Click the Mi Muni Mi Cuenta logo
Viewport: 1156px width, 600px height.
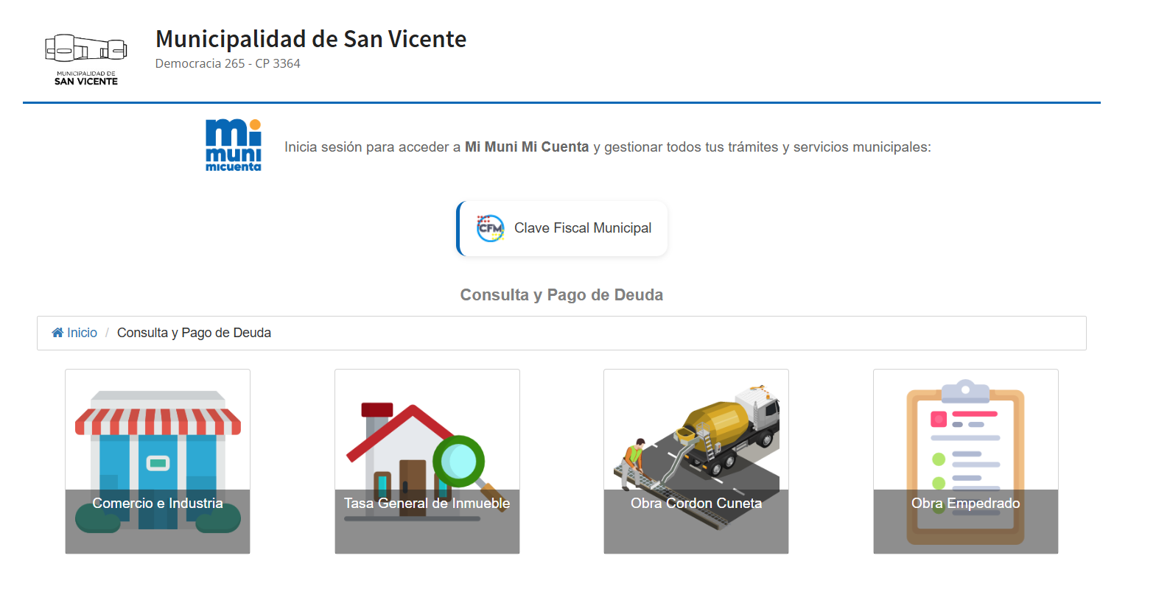click(x=233, y=146)
